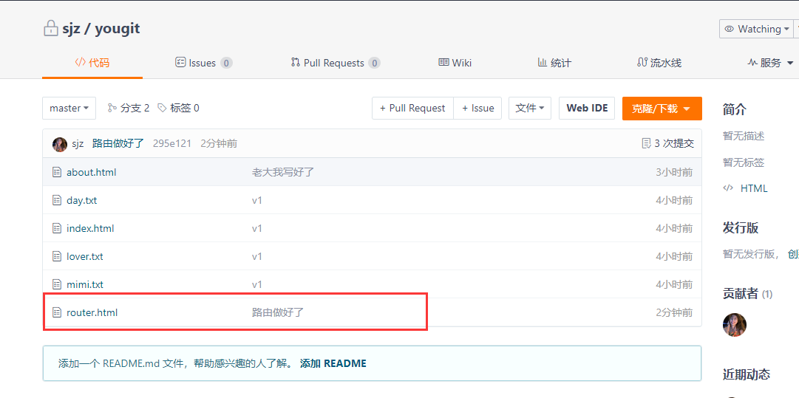
Task: Click router.html commit message 路由做好了
Action: (x=278, y=312)
